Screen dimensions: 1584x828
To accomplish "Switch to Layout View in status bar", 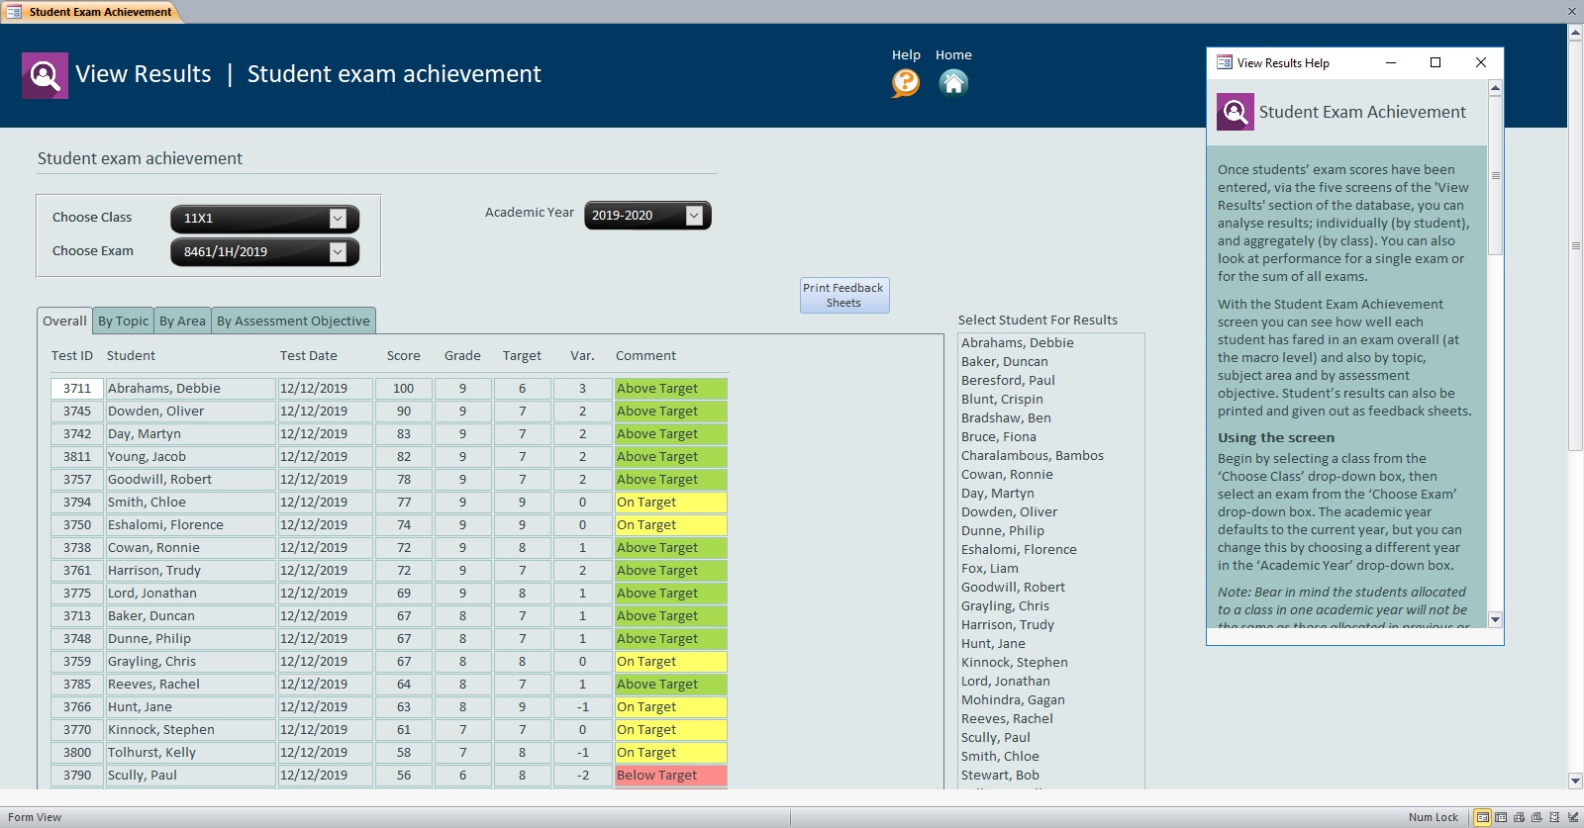I will click(1554, 817).
